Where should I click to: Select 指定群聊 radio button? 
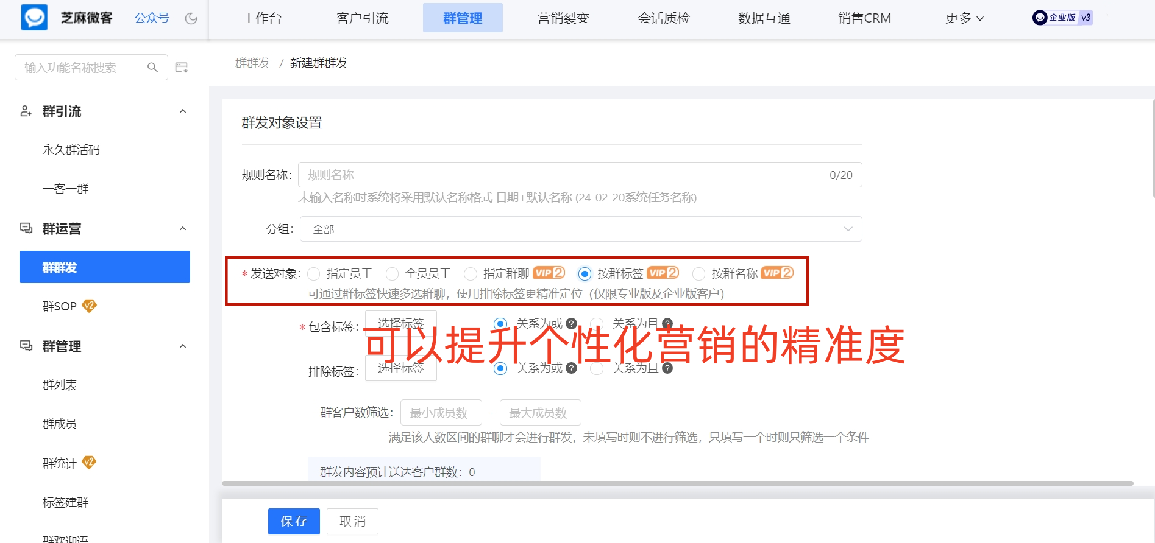click(x=471, y=274)
